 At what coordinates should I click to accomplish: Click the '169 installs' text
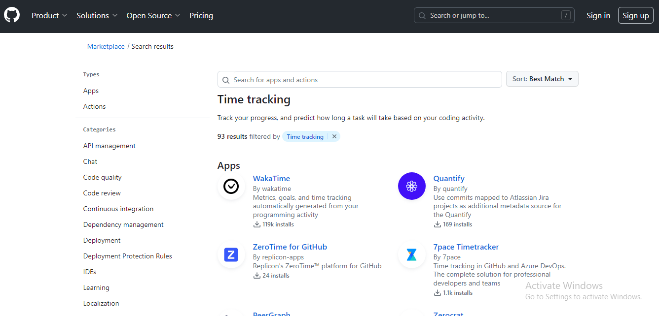click(x=458, y=224)
